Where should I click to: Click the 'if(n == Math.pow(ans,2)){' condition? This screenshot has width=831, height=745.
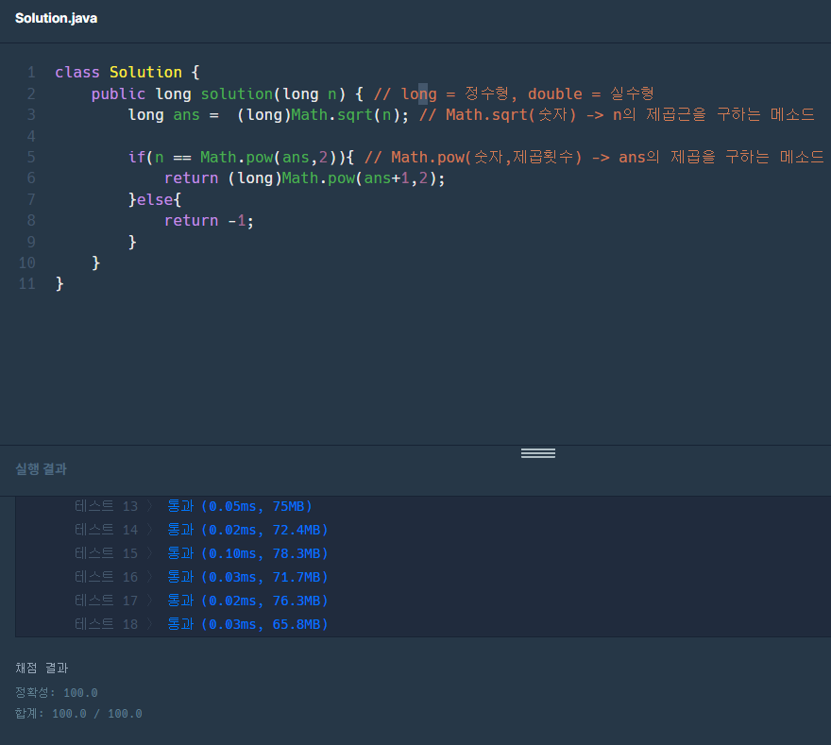pos(241,157)
